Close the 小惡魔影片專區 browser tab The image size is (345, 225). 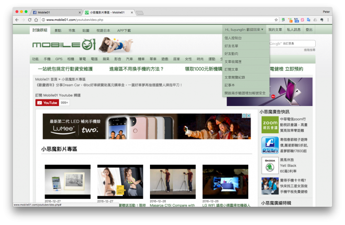(132, 12)
